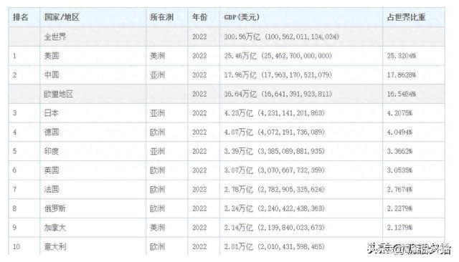The width and height of the screenshot is (459, 262).
Task: Click the share value 2.2279%
Action: 399,208
